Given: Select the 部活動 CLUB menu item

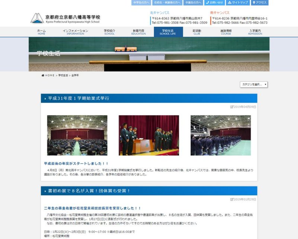Looking at the screenshot, I should (197, 32).
